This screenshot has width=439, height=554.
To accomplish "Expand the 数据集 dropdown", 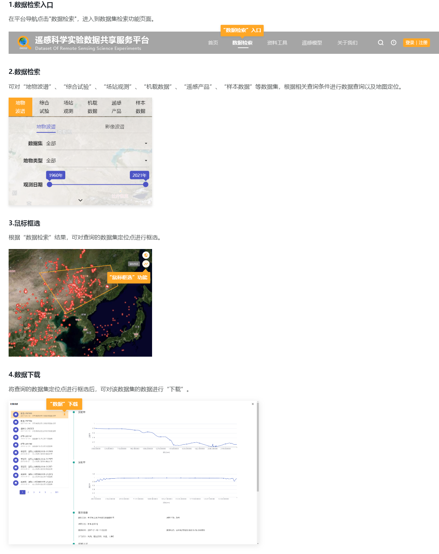I will click(x=146, y=144).
